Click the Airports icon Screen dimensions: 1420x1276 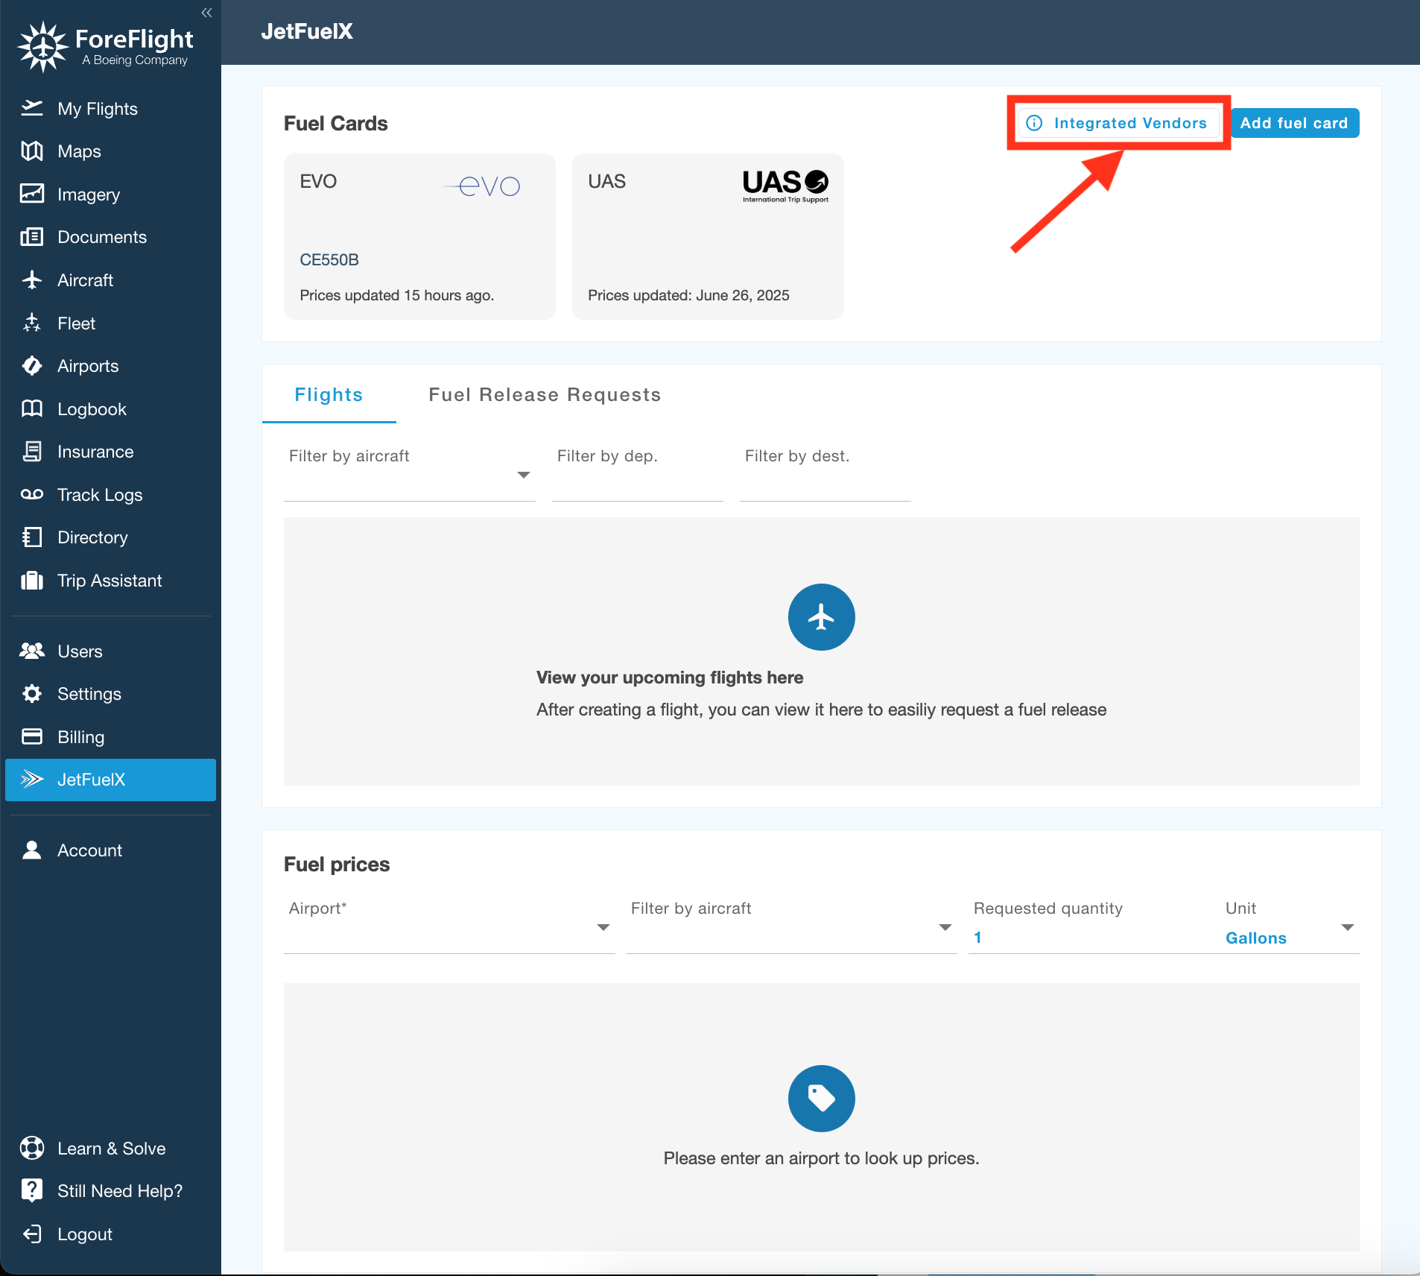click(32, 365)
